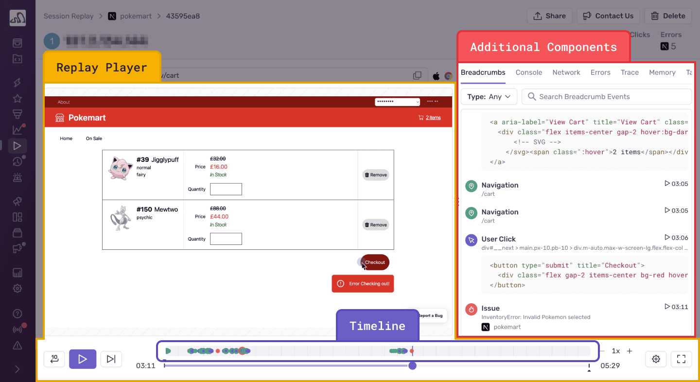Switch to the Console tab
Screen dimensions: 700x382
(x=529, y=72)
